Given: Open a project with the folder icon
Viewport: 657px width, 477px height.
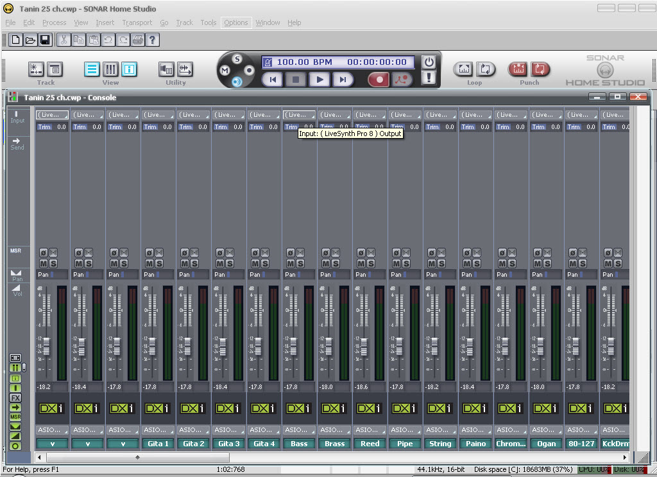Looking at the screenshot, I should [30, 40].
